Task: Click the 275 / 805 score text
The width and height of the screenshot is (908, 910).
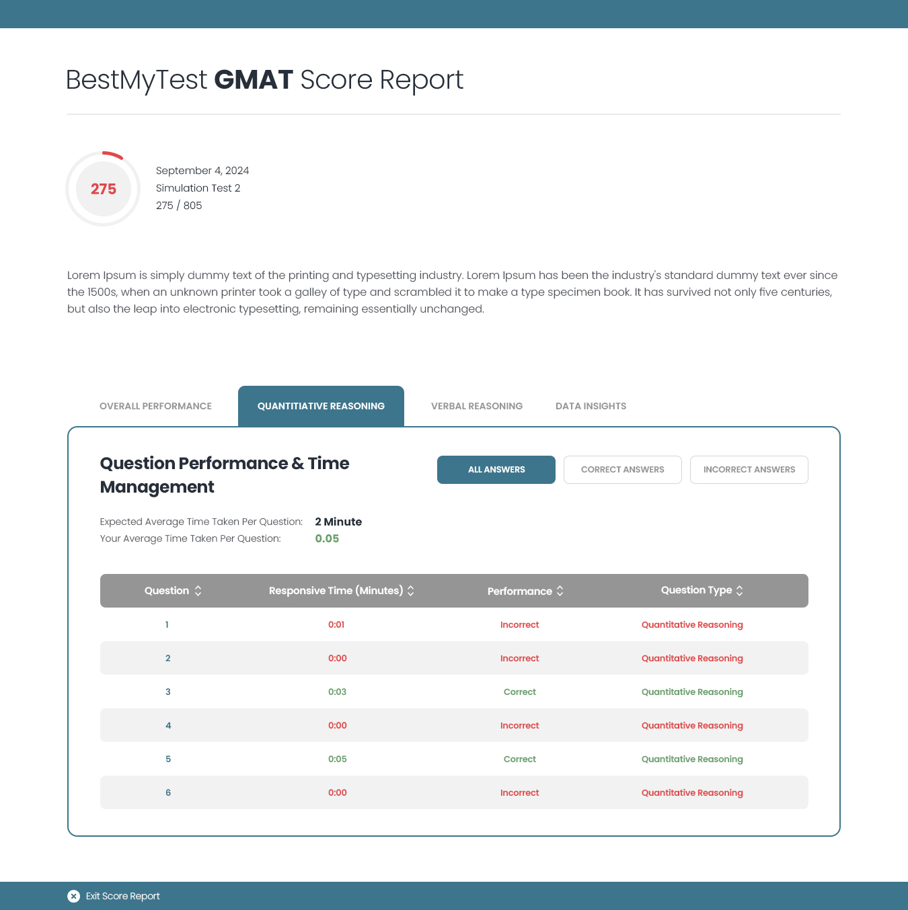Action: [179, 206]
